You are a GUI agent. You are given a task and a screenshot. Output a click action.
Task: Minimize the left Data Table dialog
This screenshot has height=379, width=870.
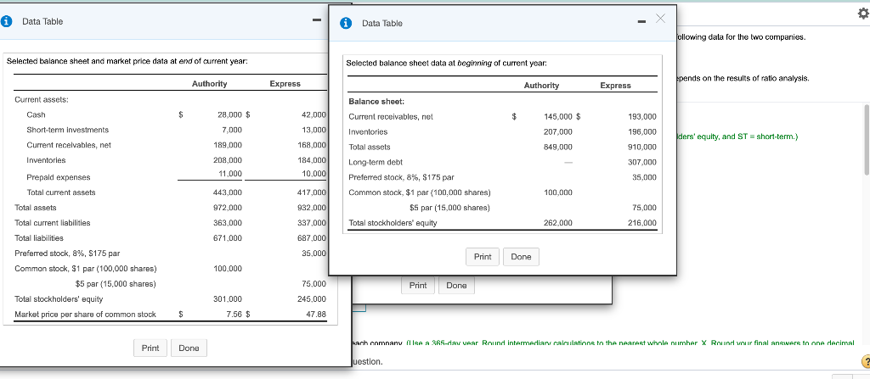316,21
